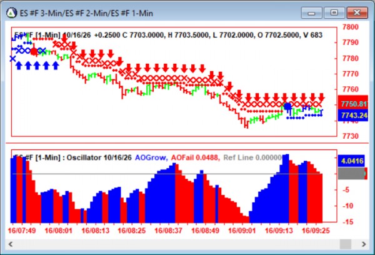
Task: Click the 16/08:01 time axis label
Action: [58, 231]
